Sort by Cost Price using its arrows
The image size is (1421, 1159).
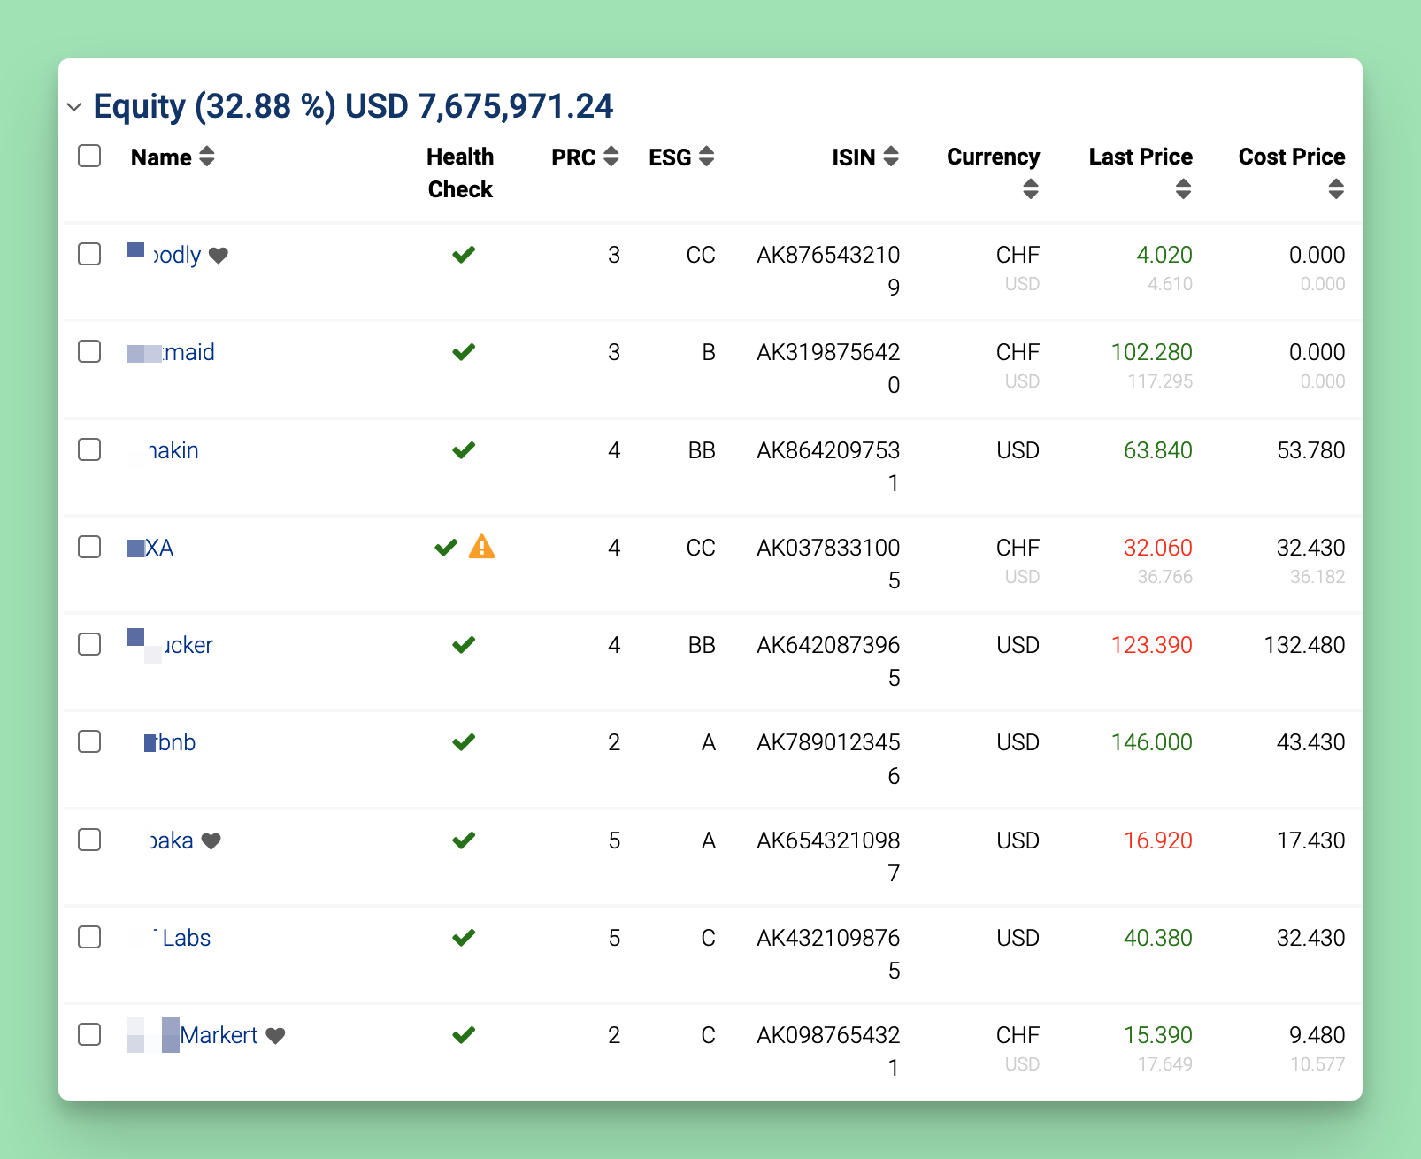[x=1336, y=188]
